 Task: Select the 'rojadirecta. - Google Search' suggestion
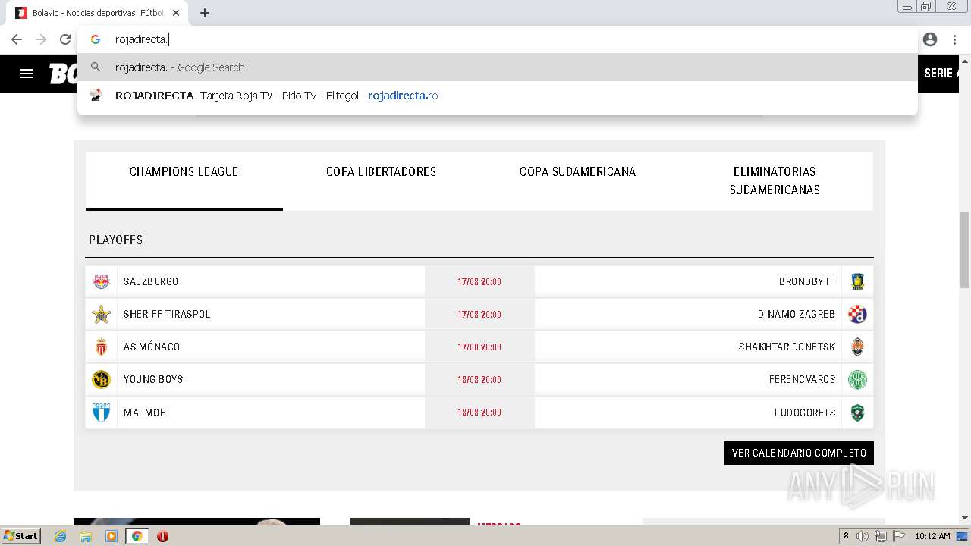[x=498, y=67]
